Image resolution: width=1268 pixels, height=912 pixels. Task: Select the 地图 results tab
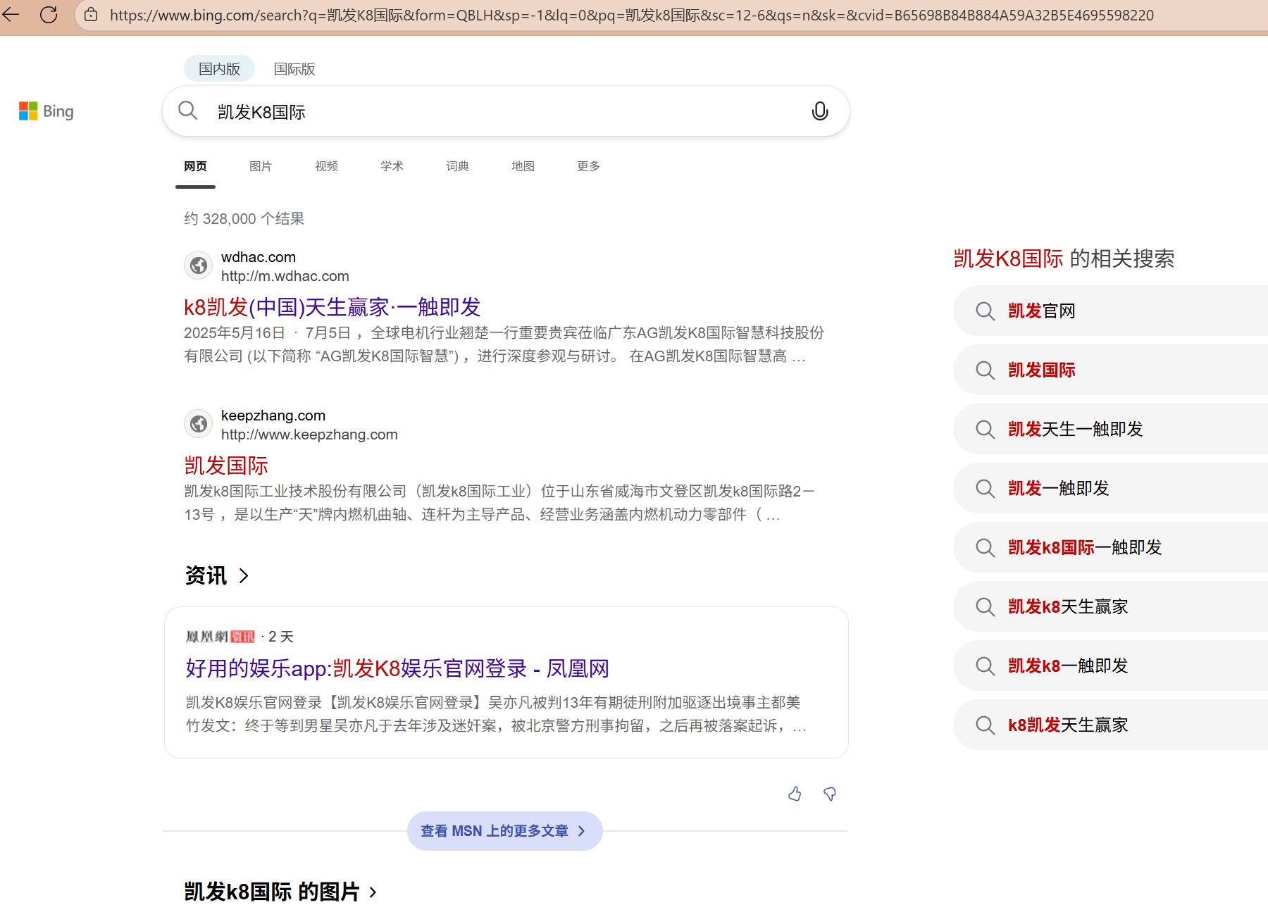[x=523, y=166]
